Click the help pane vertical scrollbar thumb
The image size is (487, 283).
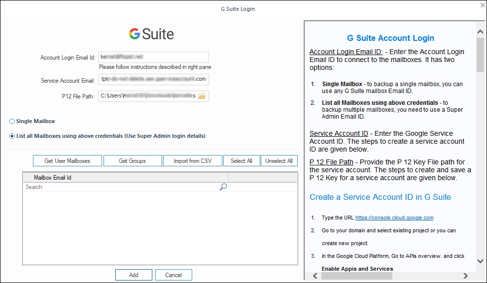point(480,55)
